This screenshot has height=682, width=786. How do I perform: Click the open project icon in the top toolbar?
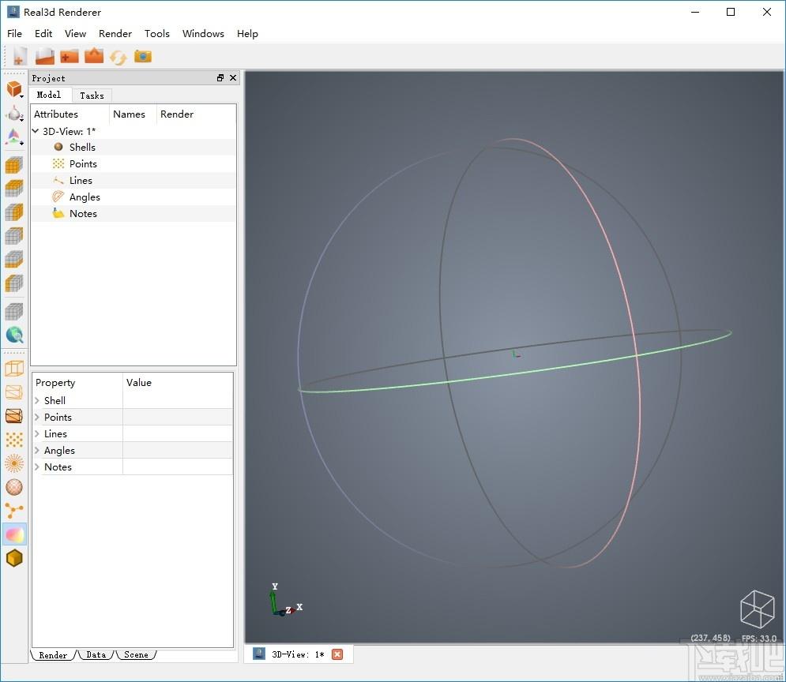(44, 56)
